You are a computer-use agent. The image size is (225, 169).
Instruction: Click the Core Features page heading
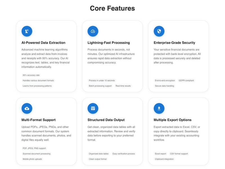[x=112, y=8]
